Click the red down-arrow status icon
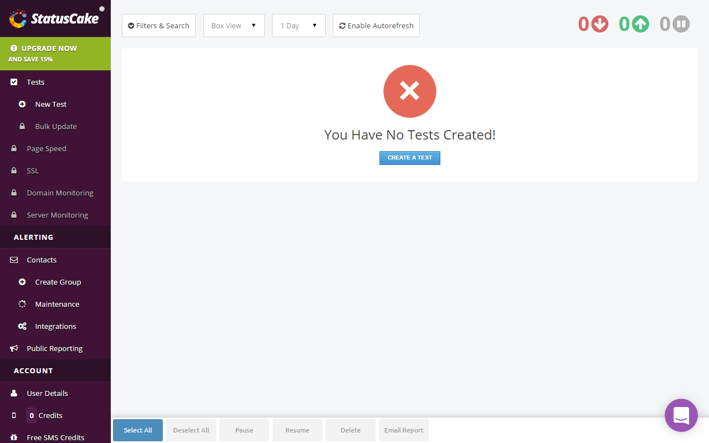Image resolution: width=709 pixels, height=443 pixels. 600,24
